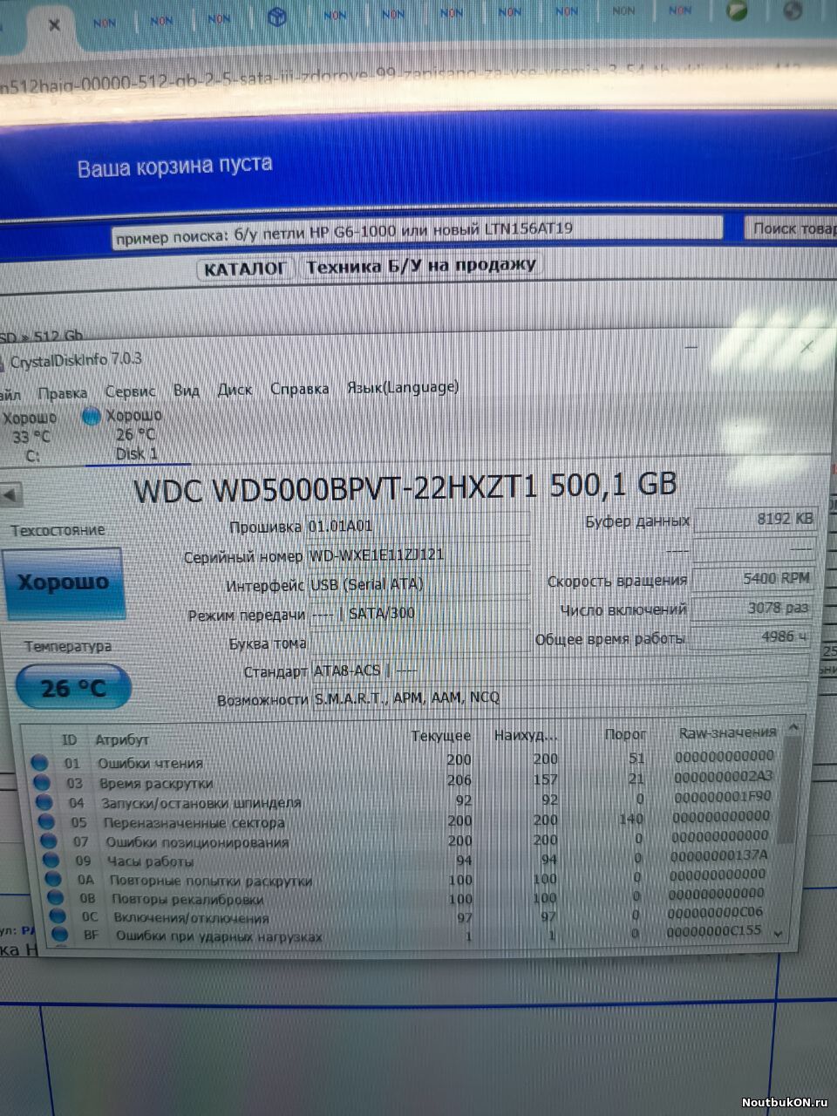
Task: Click the Хорошо health status button
Action: click(64, 582)
